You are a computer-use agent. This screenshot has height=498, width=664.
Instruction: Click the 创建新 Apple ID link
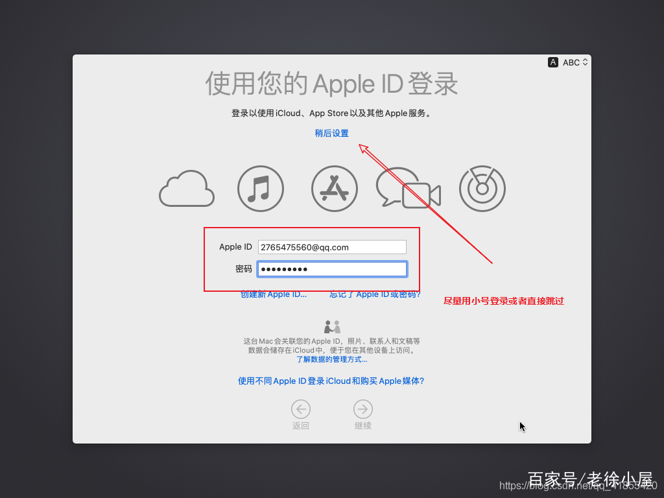pyautogui.click(x=274, y=294)
